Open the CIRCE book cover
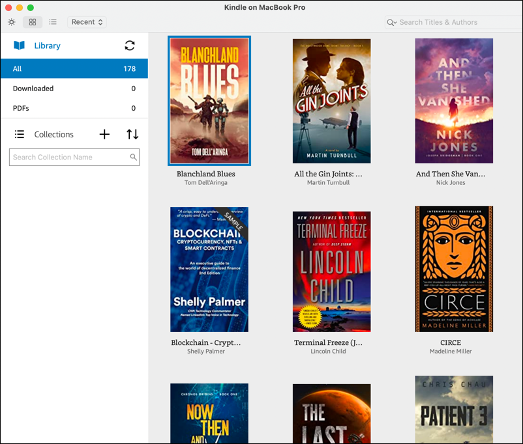This screenshot has height=444, width=523. pos(454,269)
